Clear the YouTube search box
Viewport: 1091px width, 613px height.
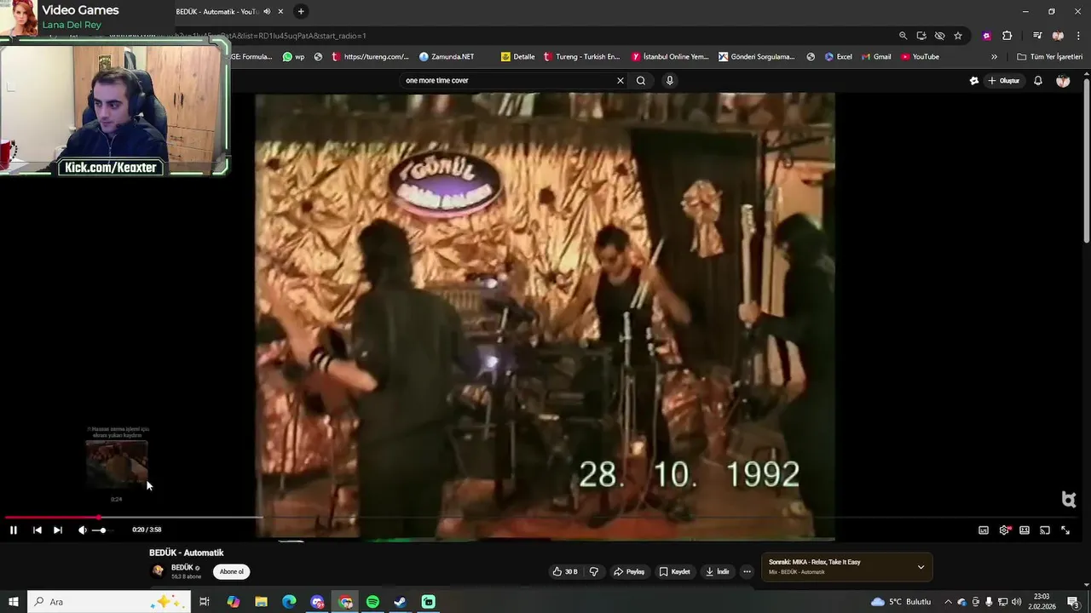[621, 80]
